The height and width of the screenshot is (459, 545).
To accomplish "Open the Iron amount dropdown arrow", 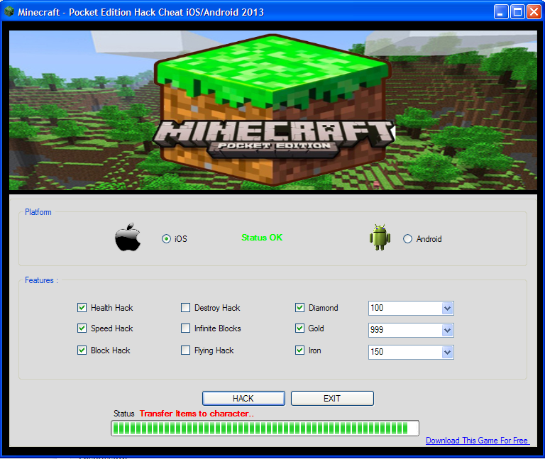I will tap(447, 353).
